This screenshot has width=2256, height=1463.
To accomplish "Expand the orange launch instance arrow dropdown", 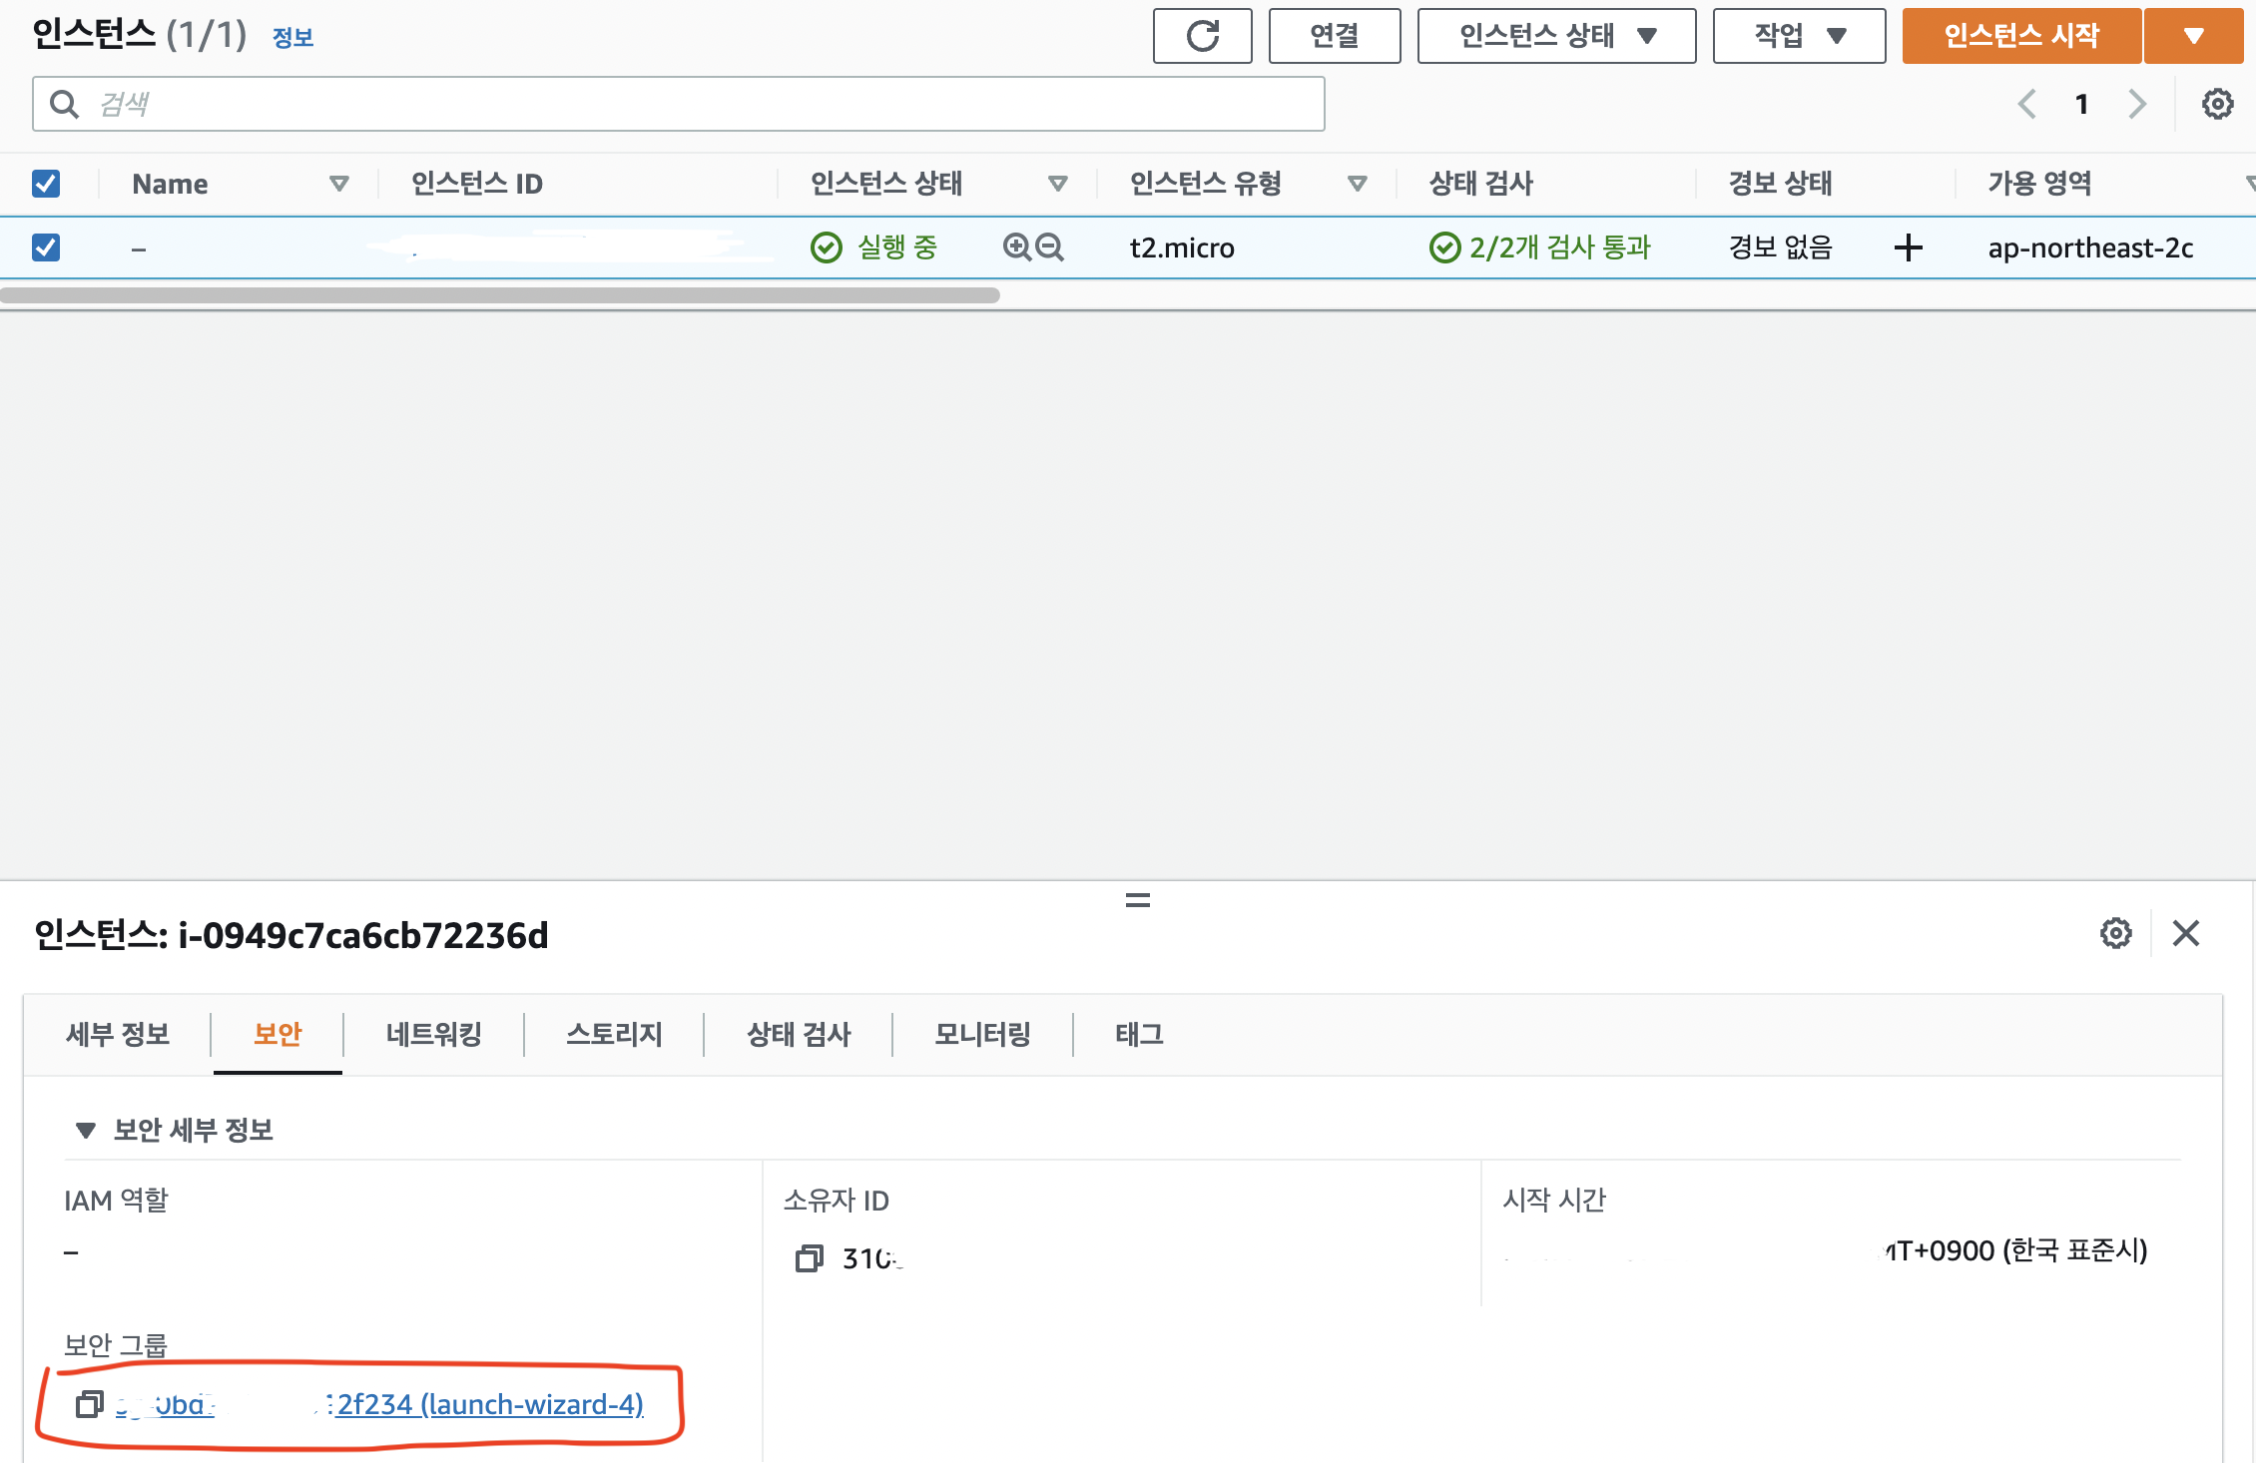I will coord(2193,36).
